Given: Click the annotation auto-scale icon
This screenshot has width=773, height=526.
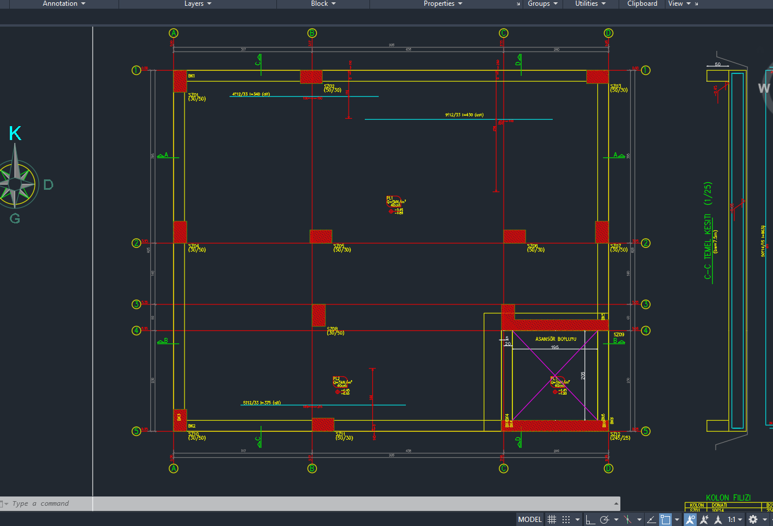Looking at the screenshot, I should tap(704, 520).
